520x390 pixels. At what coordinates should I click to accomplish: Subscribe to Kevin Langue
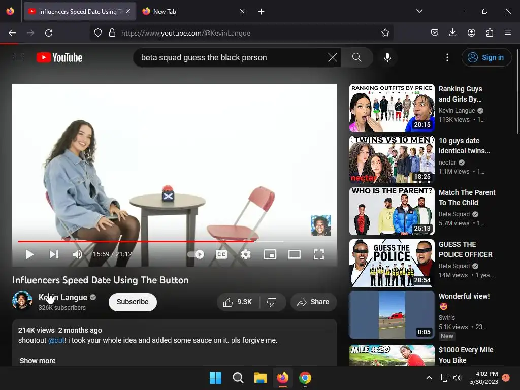click(x=133, y=302)
